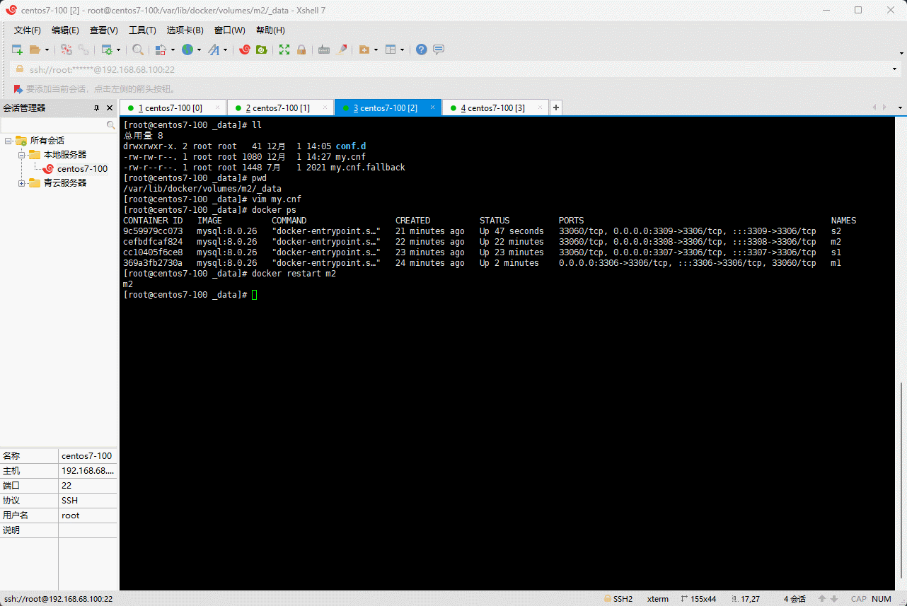
Task: Select the 本地服务器 folder
Action: pyautogui.click(x=64, y=154)
